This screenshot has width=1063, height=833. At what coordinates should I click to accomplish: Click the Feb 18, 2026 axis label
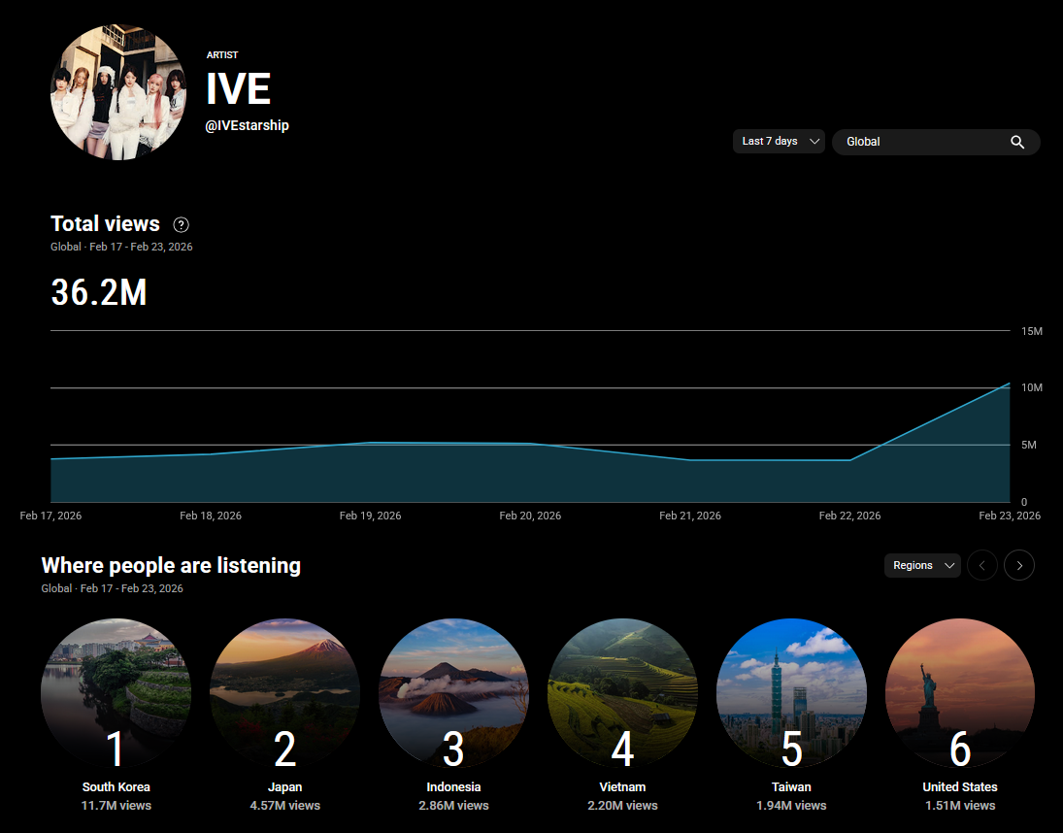click(x=210, y=516)
